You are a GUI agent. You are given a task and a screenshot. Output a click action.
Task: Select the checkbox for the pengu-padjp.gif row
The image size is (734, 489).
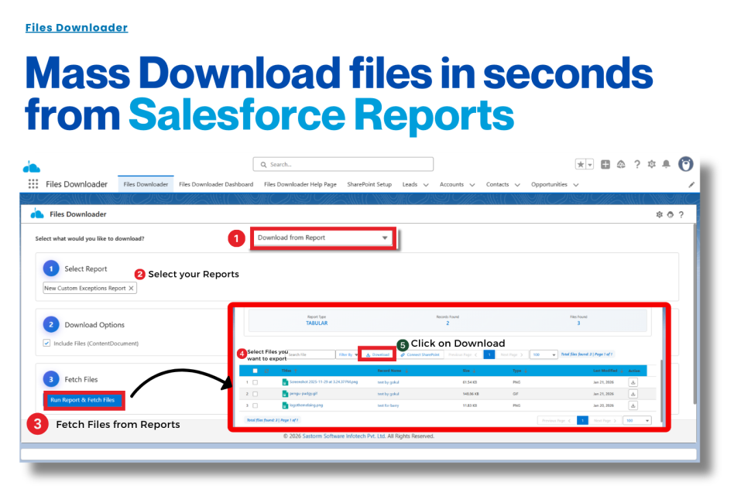coord(256,394)
